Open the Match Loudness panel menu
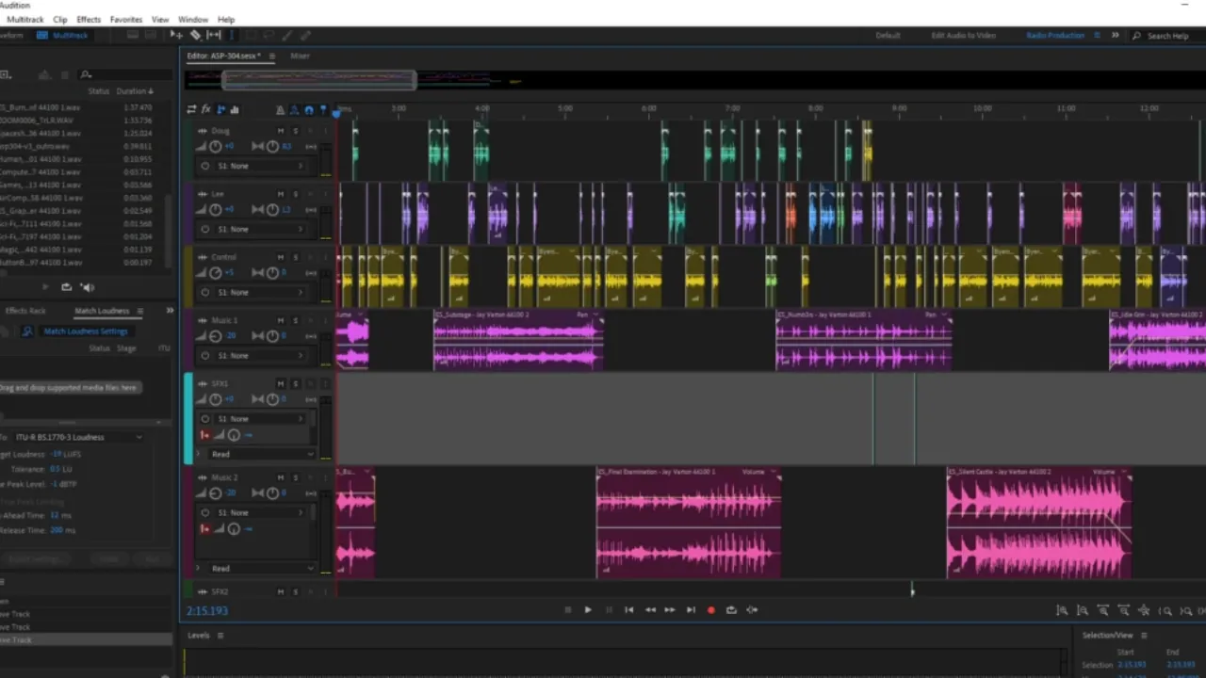The image size is (1206, 678). [x=140, y=311]
